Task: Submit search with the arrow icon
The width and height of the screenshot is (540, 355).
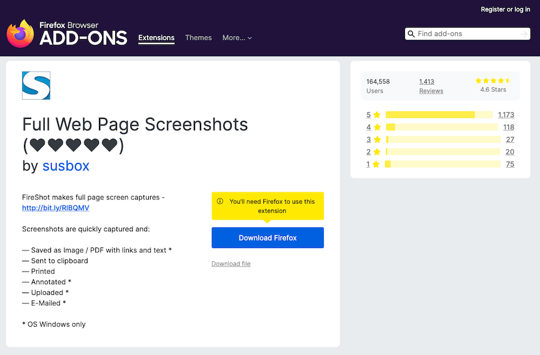Action: pyautogui.click(x=524, y=34)
